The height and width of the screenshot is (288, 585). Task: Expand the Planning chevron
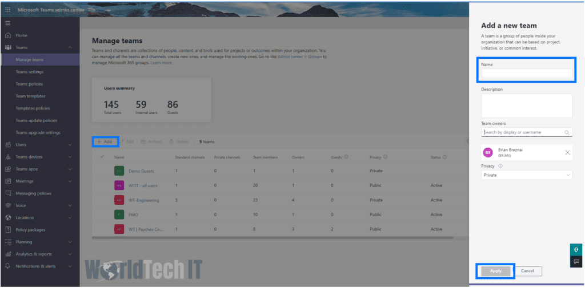[70, 242]
